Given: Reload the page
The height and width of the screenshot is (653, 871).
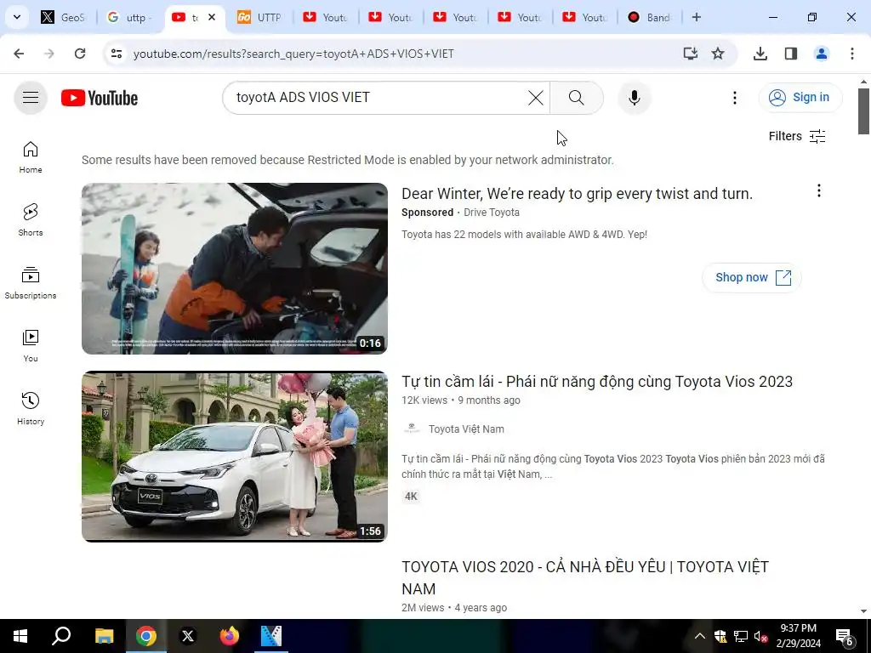Looking at the screenshot, I should 80,54.
